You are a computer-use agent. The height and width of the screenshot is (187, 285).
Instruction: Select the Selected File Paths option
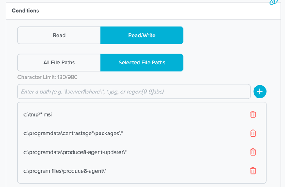[x=142, y=63]
